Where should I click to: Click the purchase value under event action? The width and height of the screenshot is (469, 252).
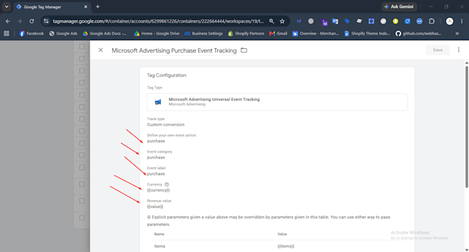click(156, 141)
